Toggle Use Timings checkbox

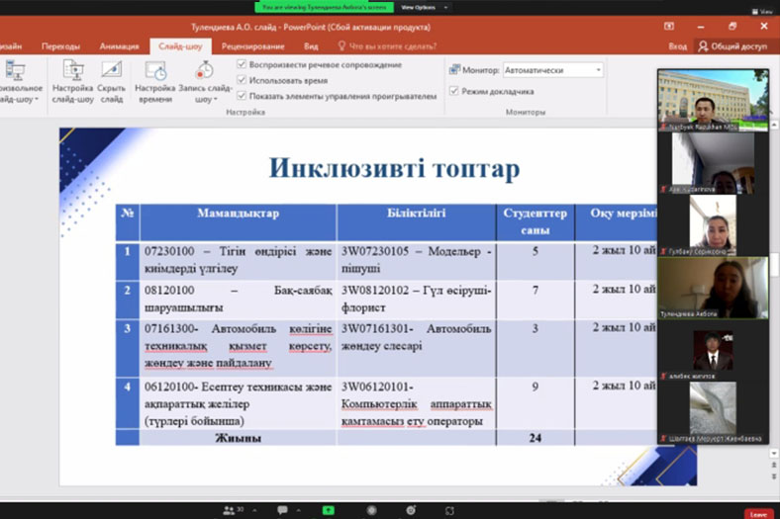click(243, 80)
